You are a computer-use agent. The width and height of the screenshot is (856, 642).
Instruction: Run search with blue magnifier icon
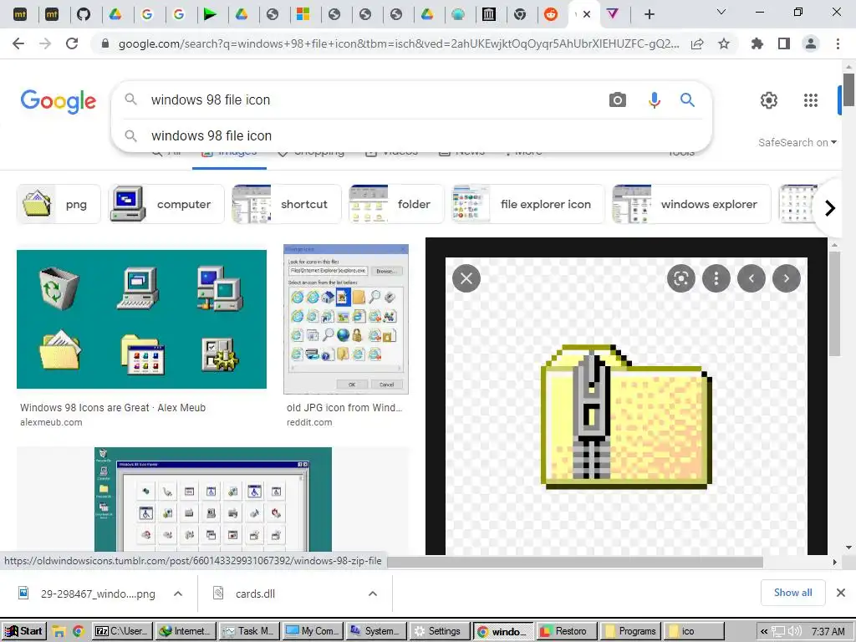click(687, 100)
